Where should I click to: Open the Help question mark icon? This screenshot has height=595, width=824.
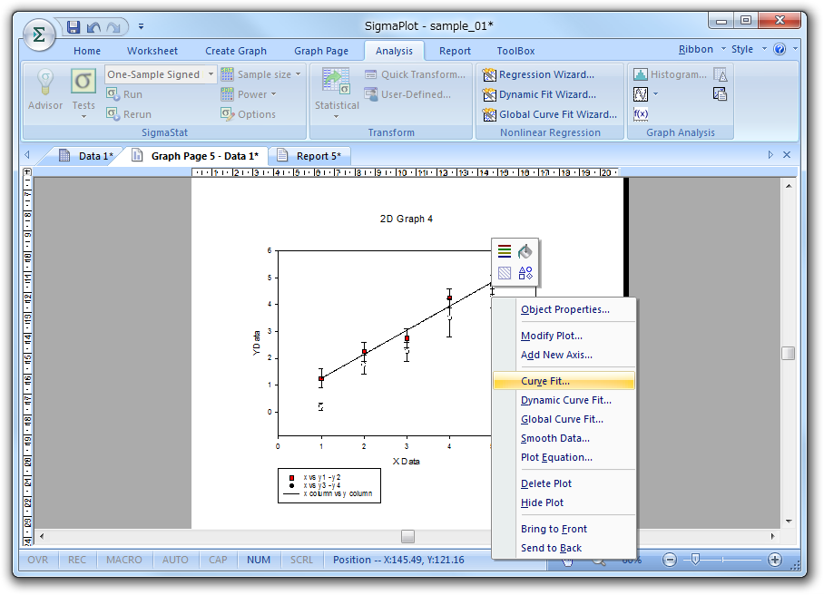point(780,49)
